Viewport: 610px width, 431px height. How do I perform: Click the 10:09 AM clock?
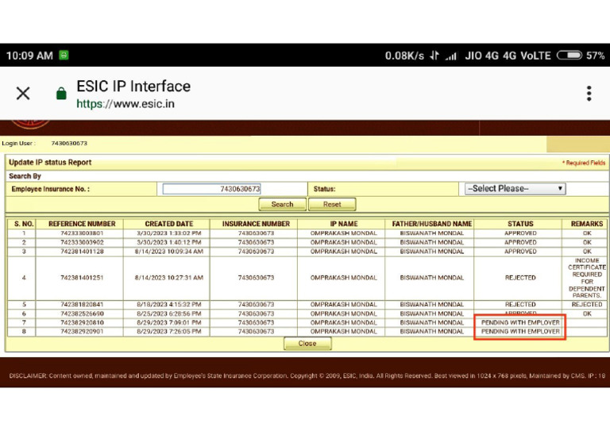click(29, 56)
